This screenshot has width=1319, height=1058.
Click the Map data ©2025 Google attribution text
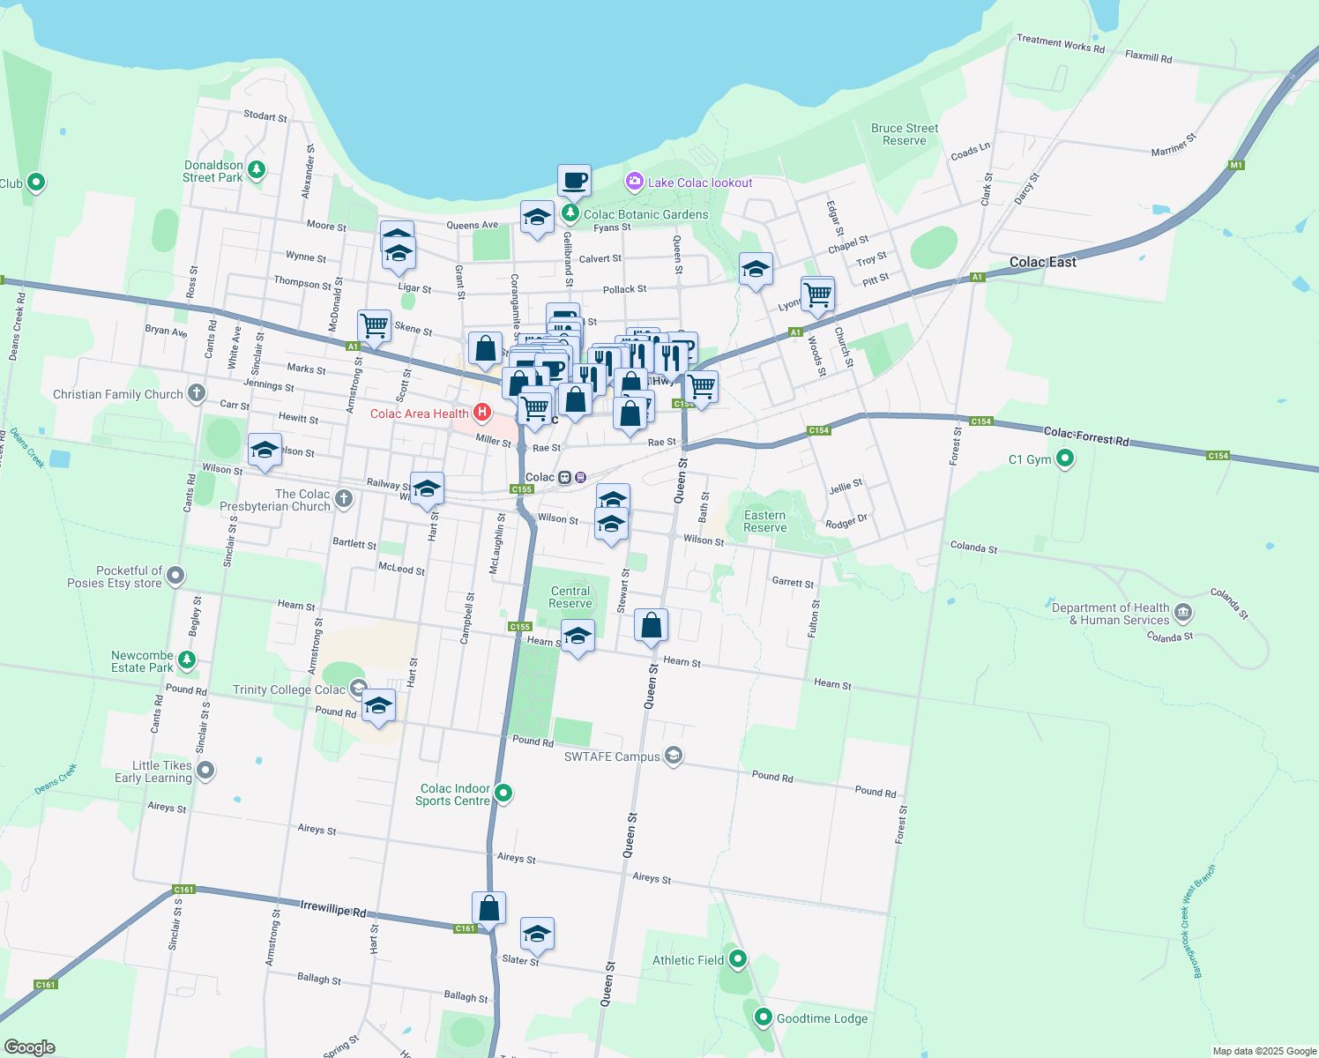click(x=1263, y=1050)
